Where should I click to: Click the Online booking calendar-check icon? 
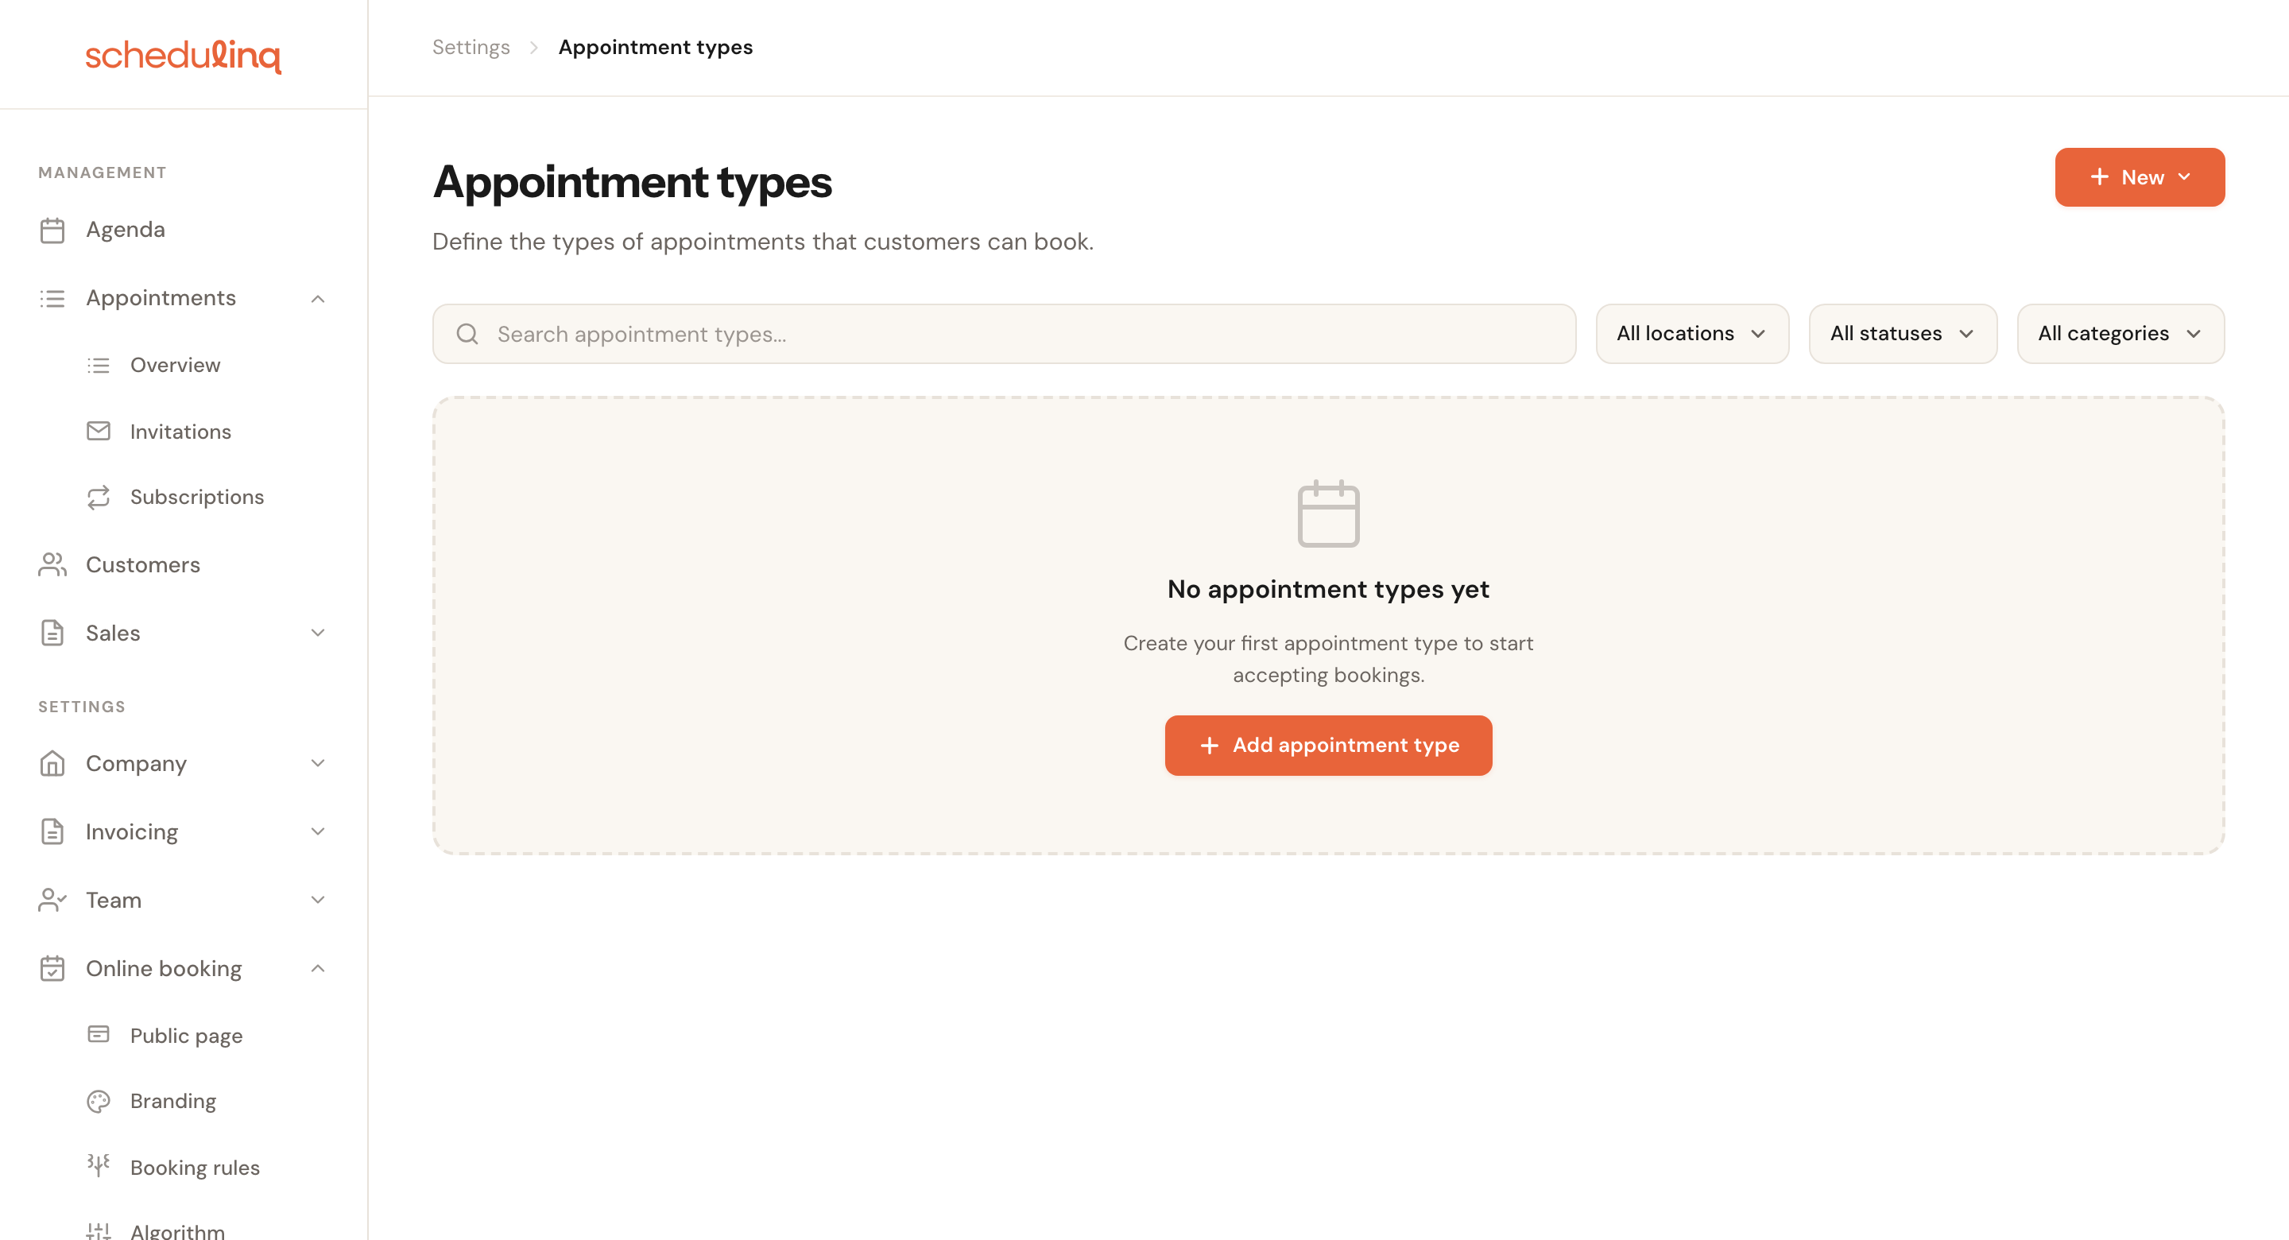pos(52,969)
